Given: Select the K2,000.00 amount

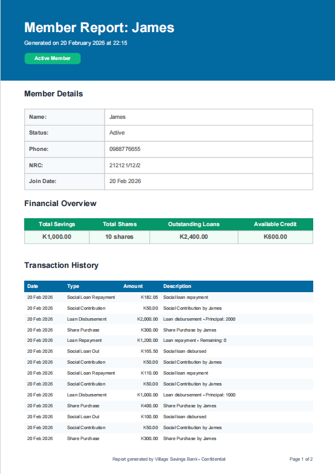Looking at the screenshot, I should (x=148, y=319).
